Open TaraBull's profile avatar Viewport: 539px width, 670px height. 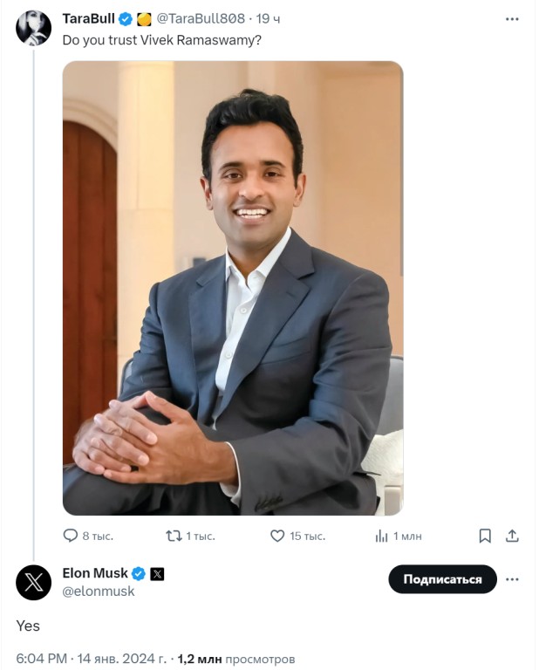33,29
